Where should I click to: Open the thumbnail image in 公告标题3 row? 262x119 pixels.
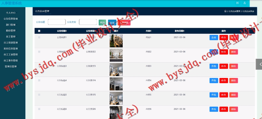[x=116, y=69]
